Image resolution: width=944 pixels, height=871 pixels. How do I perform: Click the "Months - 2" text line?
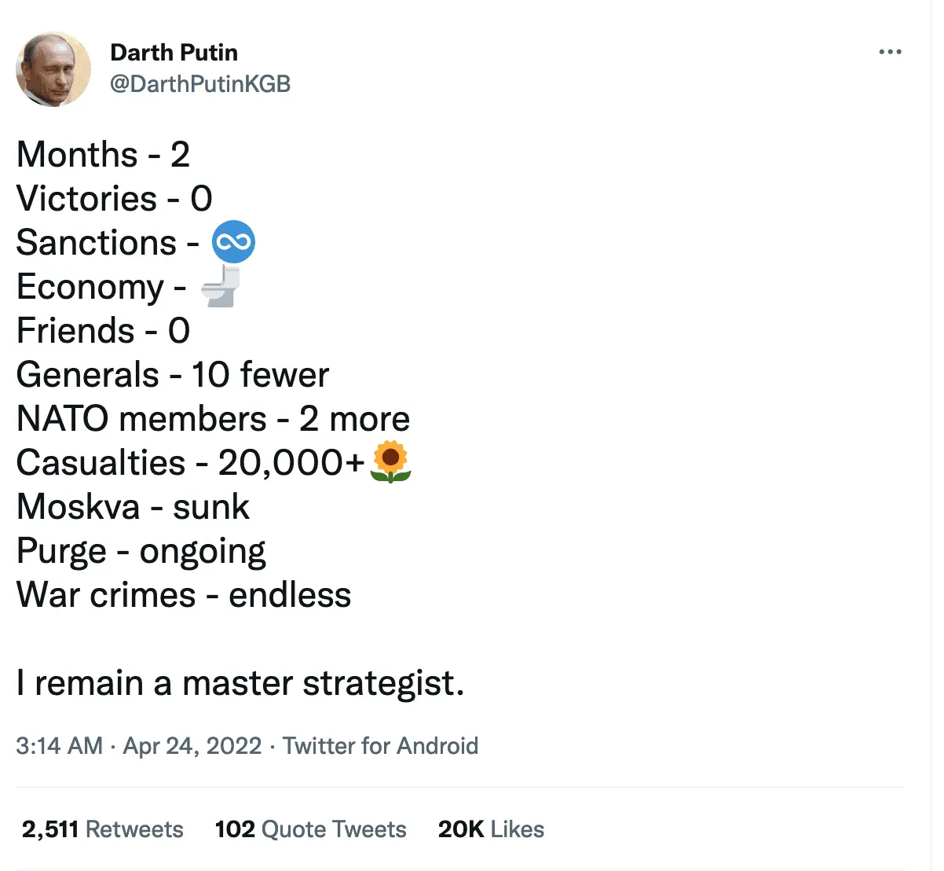(x=103, y=155)
